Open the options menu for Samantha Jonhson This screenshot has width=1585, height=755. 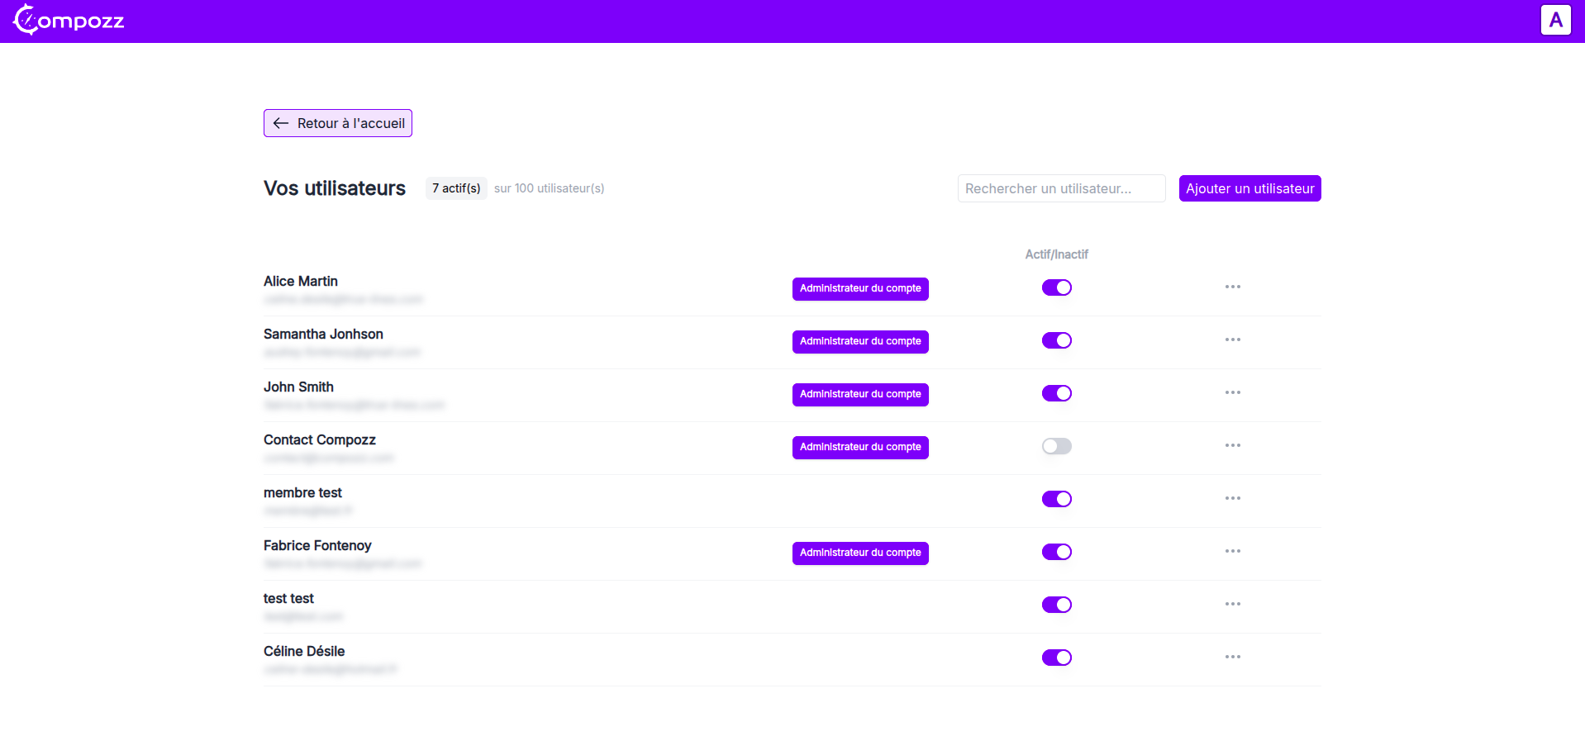click(1232, 340)
